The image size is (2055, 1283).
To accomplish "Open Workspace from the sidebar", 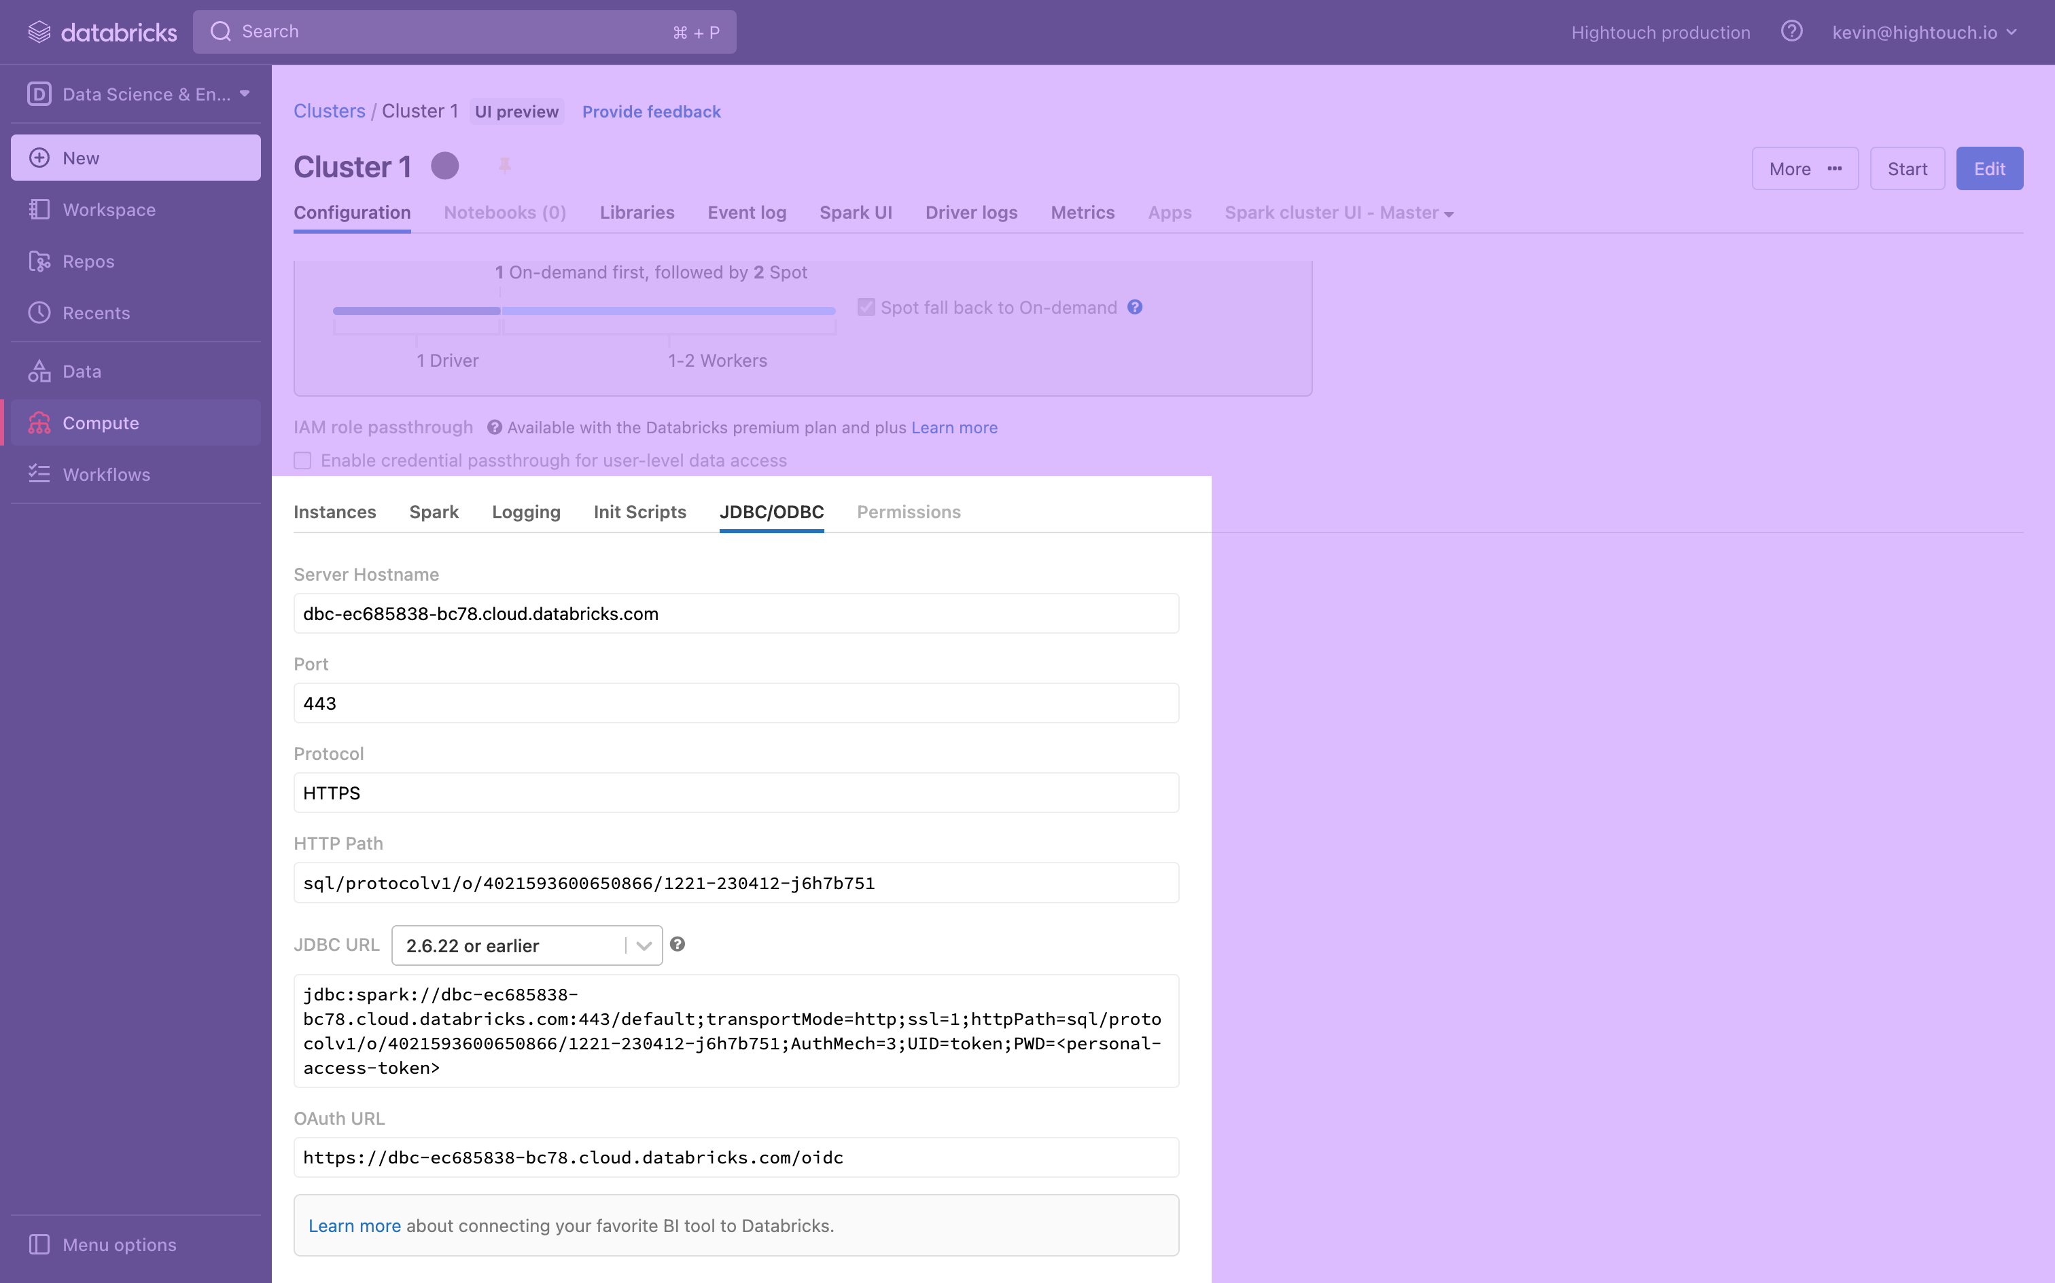I will (x=109, y=210).
